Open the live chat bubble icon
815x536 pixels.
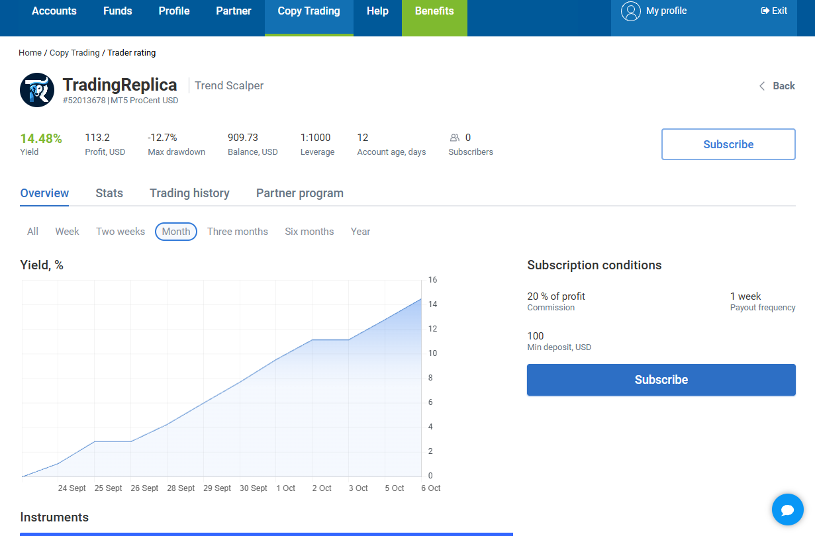(788, 510)
